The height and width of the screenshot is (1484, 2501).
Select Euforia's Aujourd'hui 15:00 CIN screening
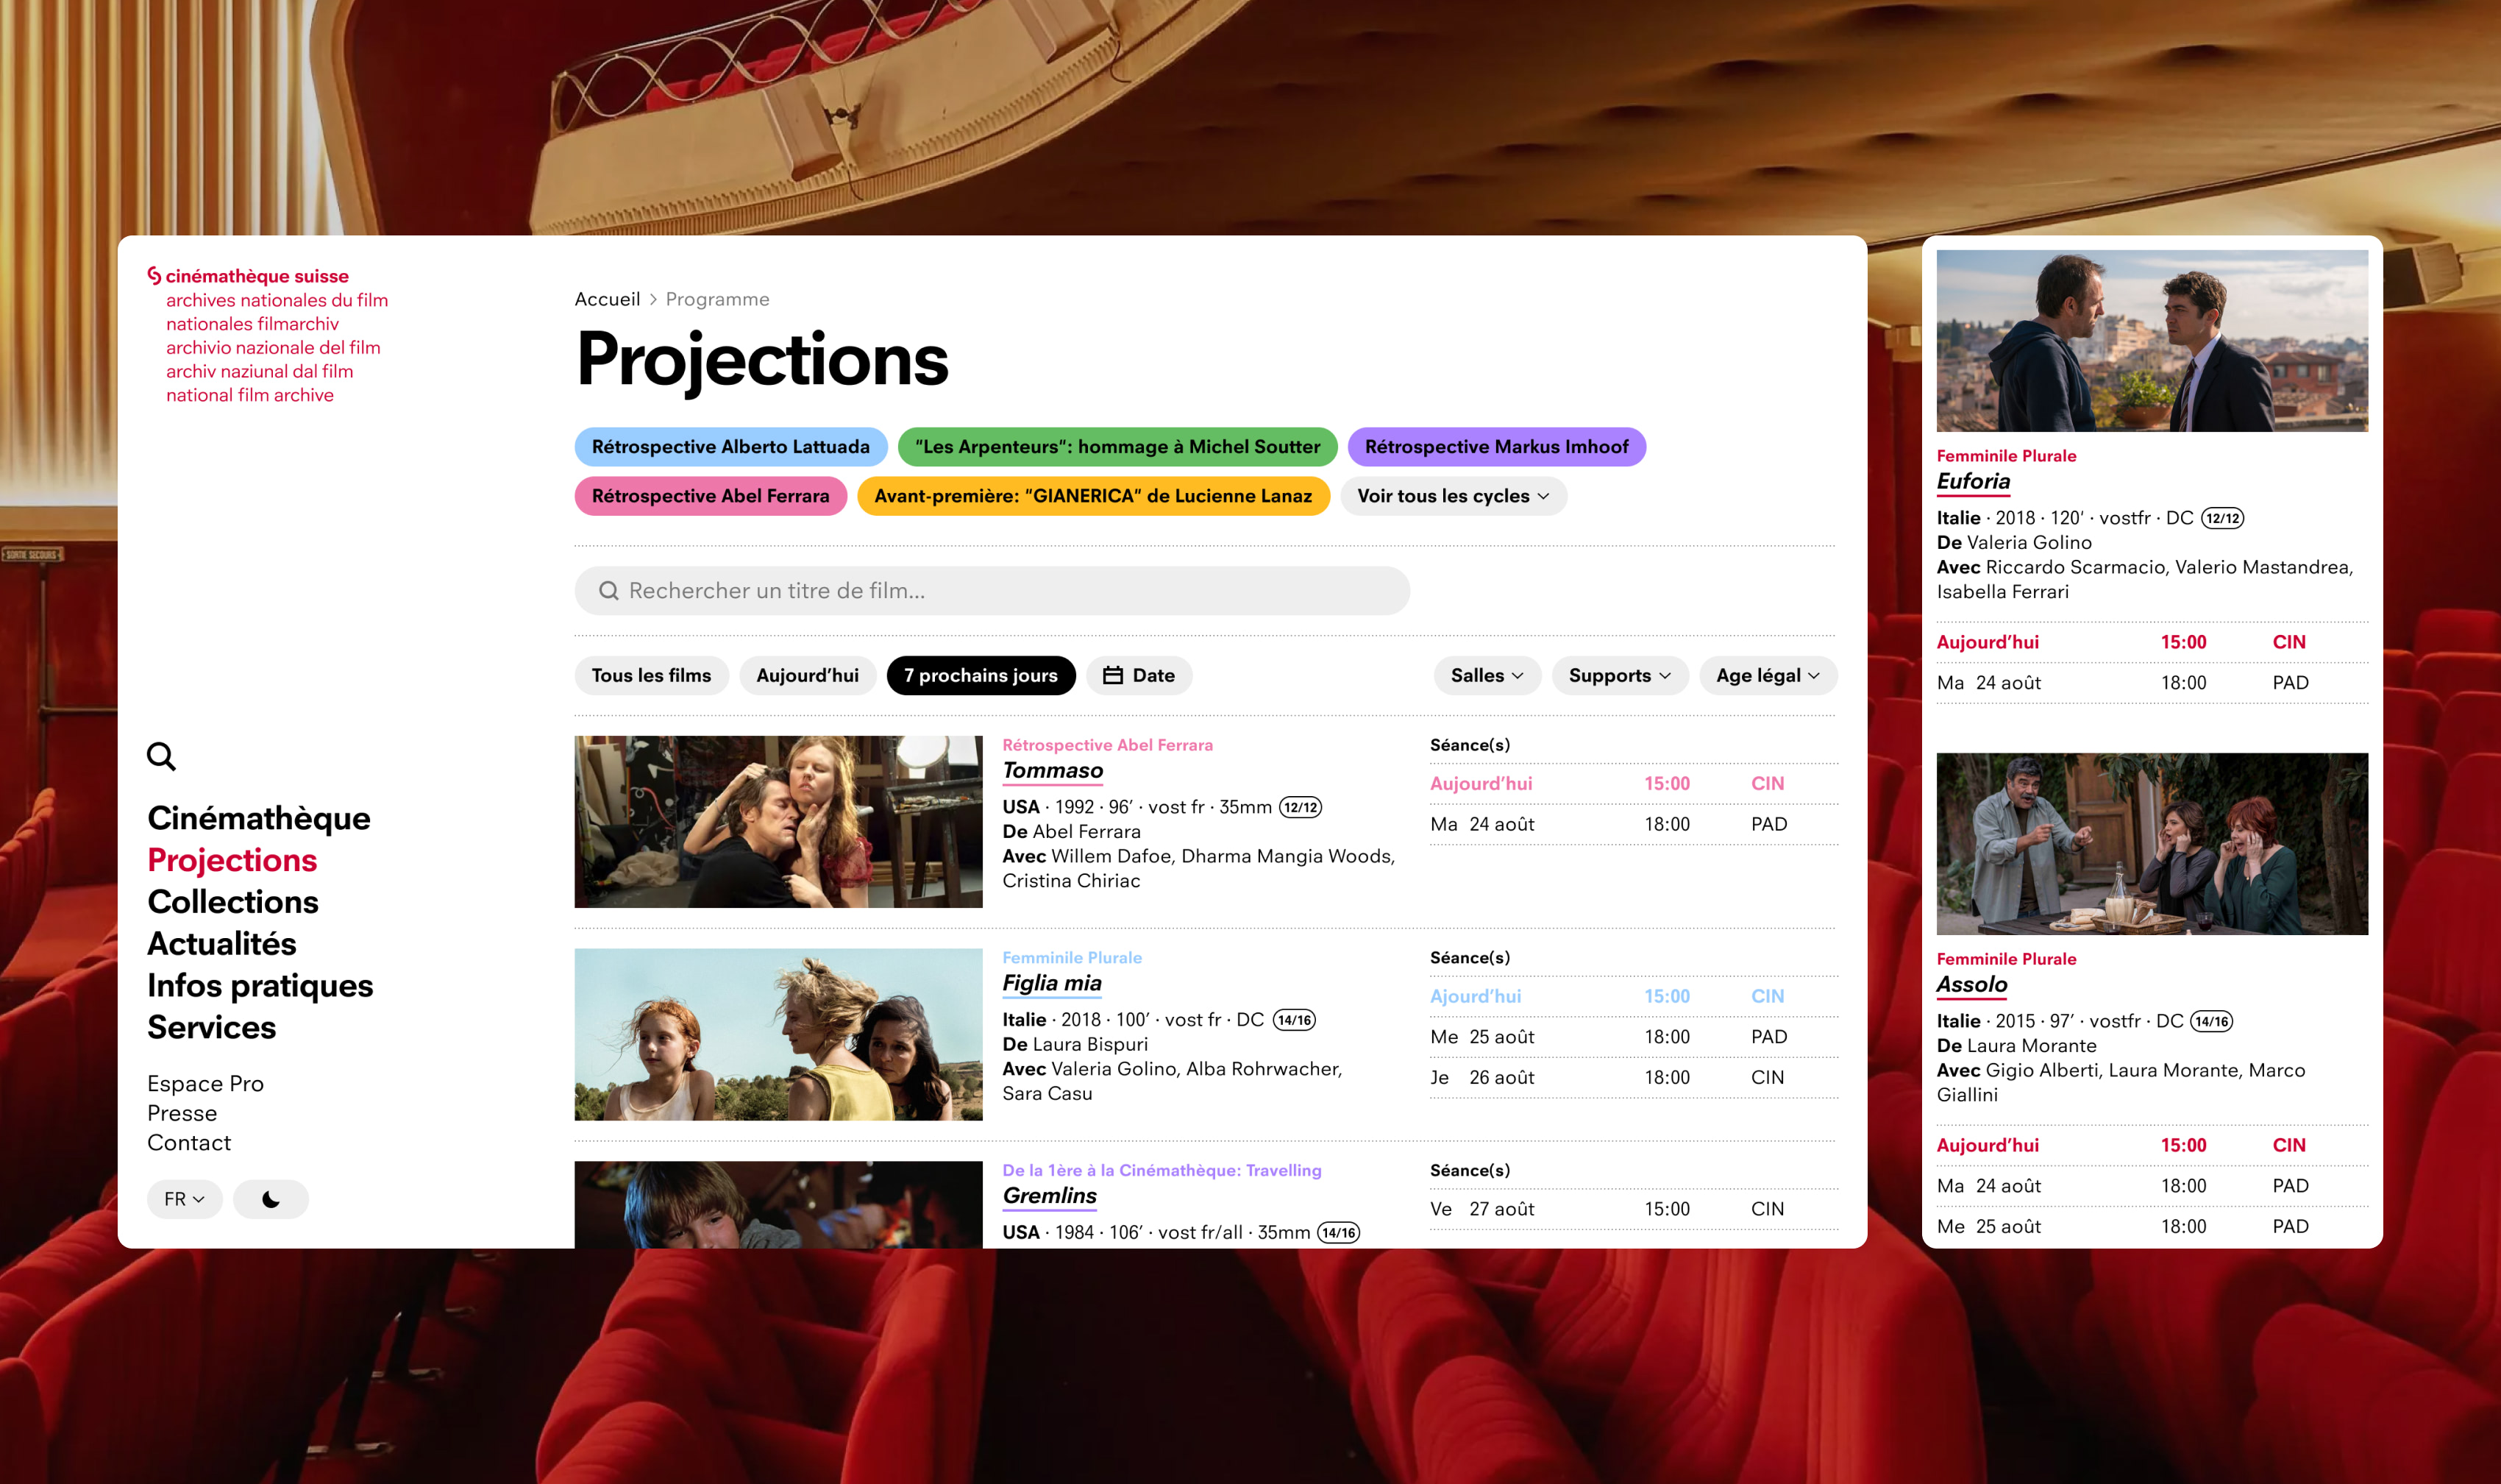point(2151,643)
